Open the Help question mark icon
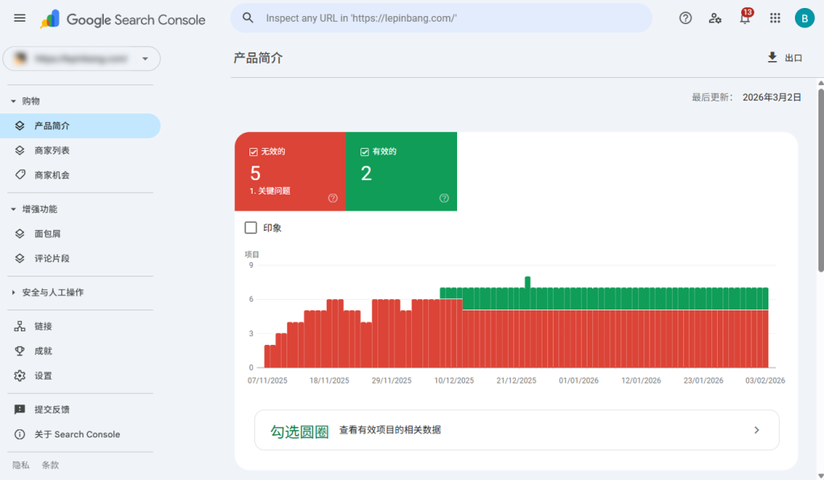This screenshot has width=824, height=480. click(686, 18)
